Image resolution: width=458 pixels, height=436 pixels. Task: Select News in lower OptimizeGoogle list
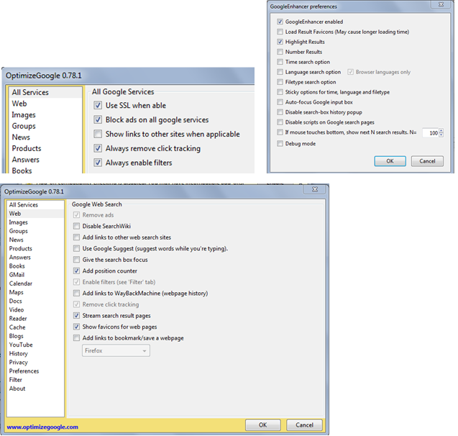[x=35, y=240]
